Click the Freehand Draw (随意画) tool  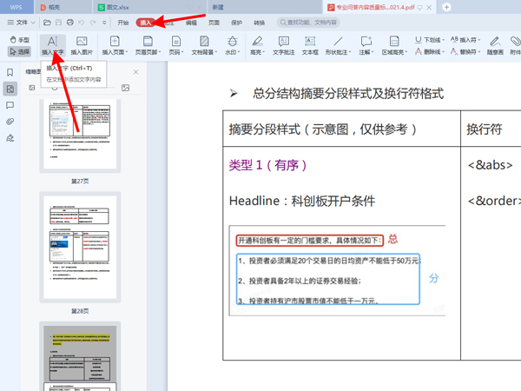point(495,45)
